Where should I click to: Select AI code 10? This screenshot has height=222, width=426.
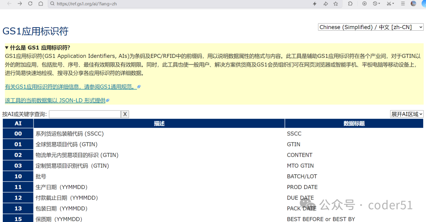pos(18,176)
